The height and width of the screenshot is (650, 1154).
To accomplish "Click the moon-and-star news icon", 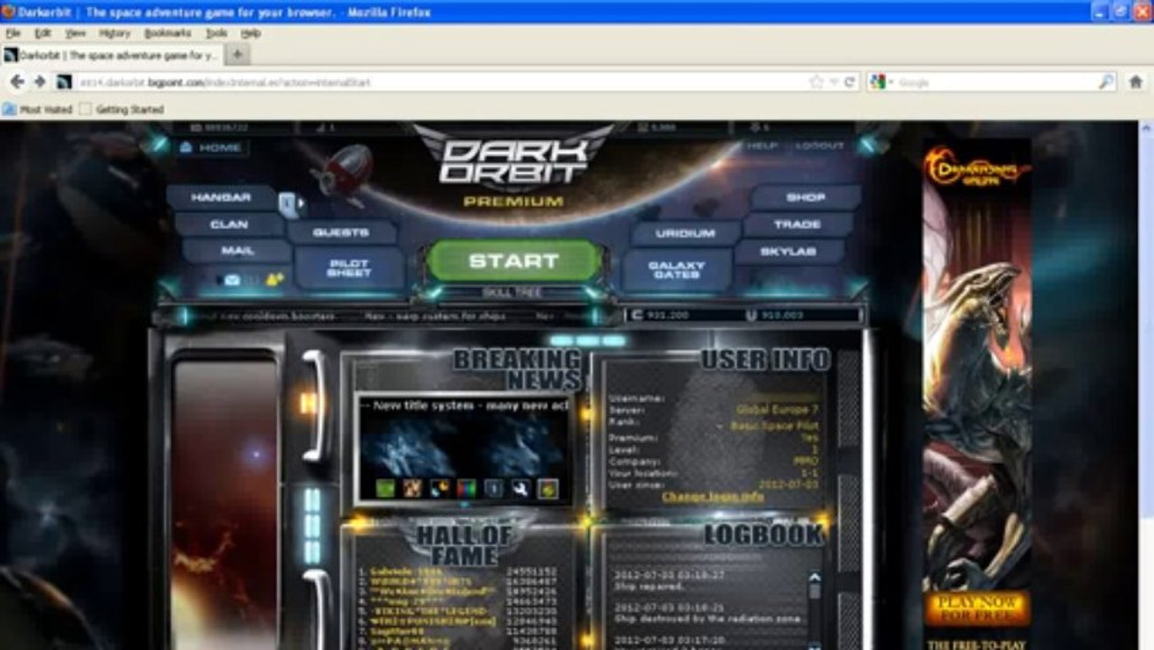I will (439, 488).
